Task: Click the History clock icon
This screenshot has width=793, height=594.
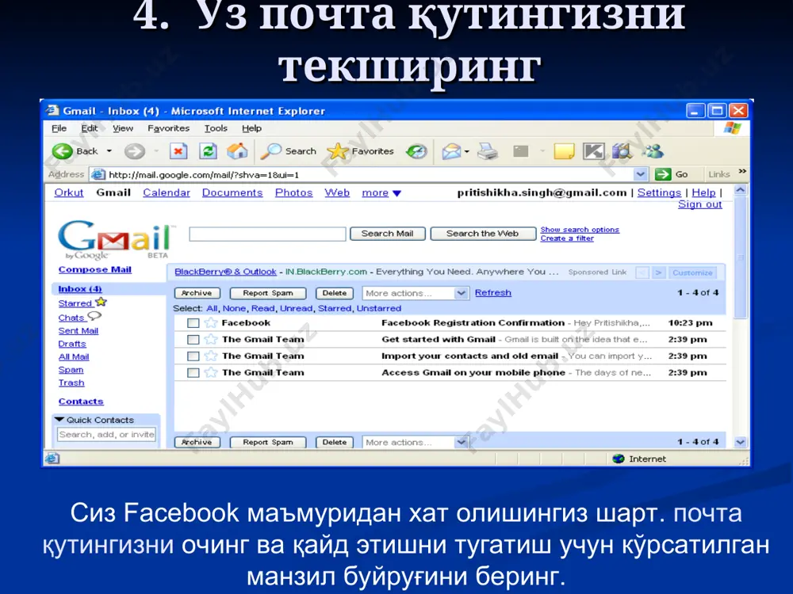Action: pos(416,151)
